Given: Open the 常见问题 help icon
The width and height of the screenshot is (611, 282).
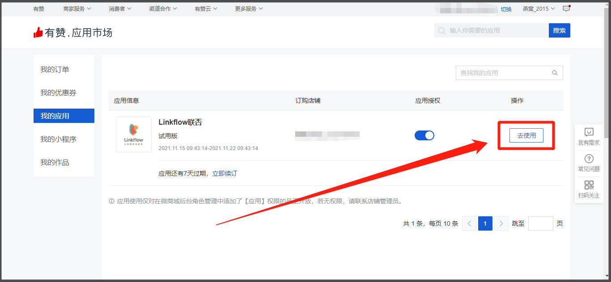Looking at the screenshot, I should (589, 158).
